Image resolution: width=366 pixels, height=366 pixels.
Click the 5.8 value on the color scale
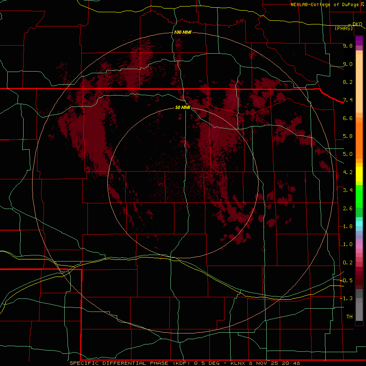click(348, 136)
